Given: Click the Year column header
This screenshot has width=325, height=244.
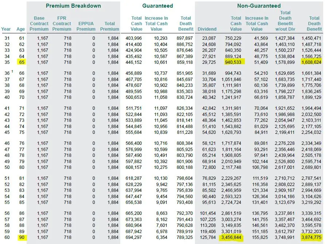Looking at the screenshot, I should (x=6, y=29).
